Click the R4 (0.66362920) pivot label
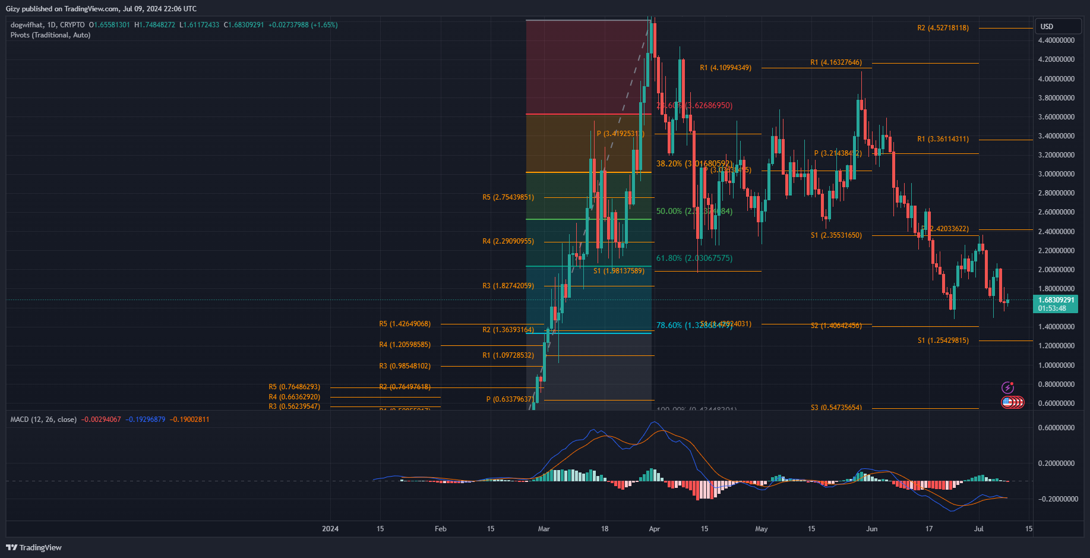Image resolution: width=1090 pixels, height=558 pixels. (294, 397)
